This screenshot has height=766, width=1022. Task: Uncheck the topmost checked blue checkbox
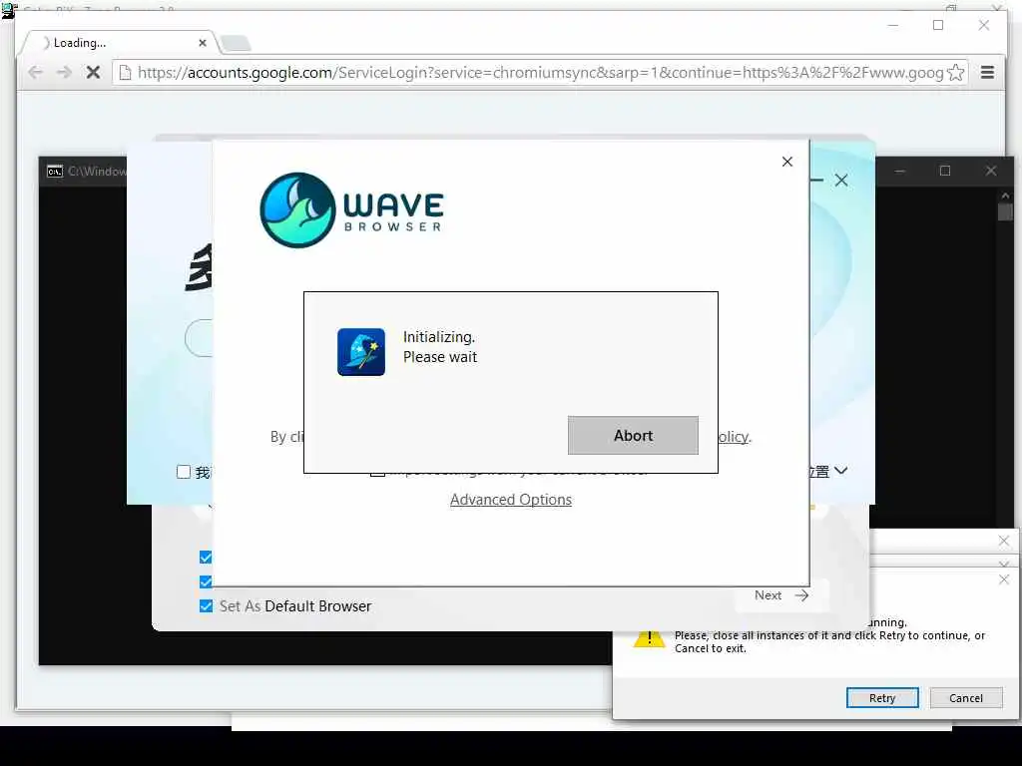coord(206,557)
